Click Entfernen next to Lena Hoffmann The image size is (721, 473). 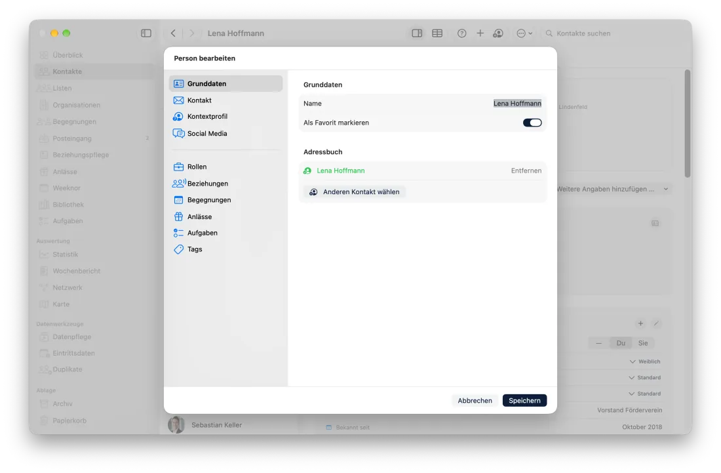[526, 171]
